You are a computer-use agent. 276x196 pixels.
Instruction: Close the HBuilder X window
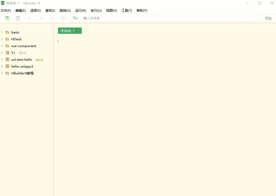[x=272, y=3]
